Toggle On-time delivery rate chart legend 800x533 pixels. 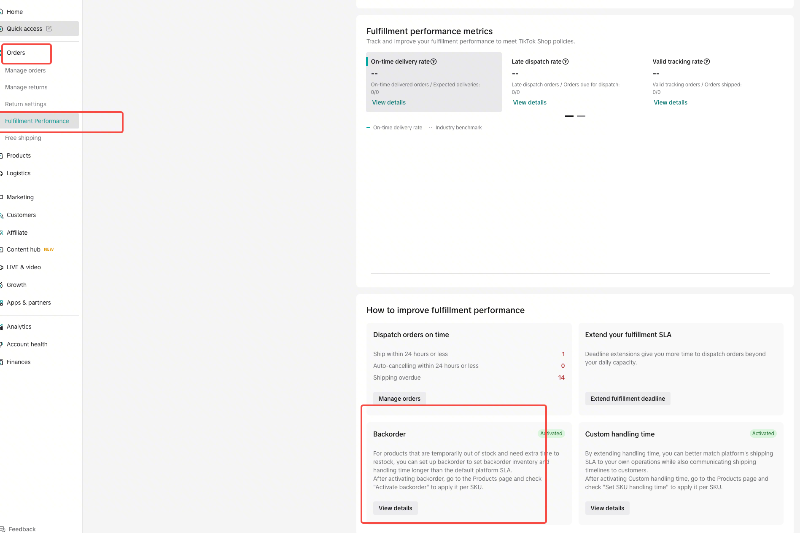394,128
